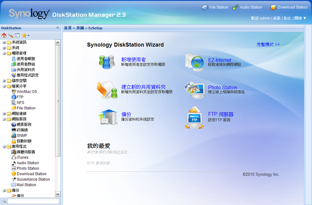Click the EZ-Internet globe icon

pos(194,62)
